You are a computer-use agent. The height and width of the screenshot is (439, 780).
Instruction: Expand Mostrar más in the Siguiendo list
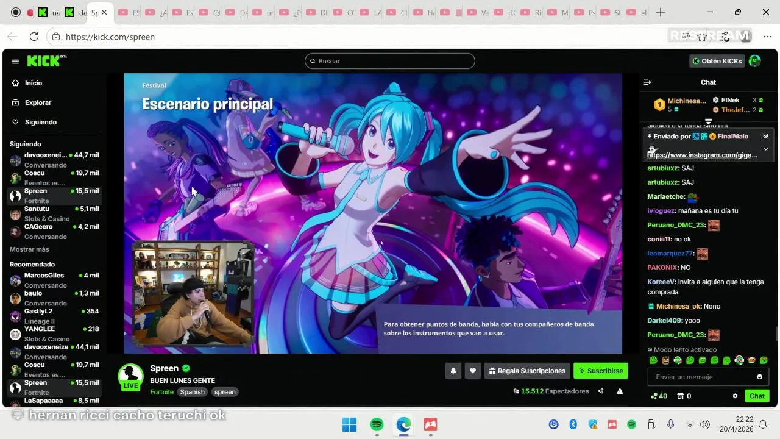coord(29,249)
